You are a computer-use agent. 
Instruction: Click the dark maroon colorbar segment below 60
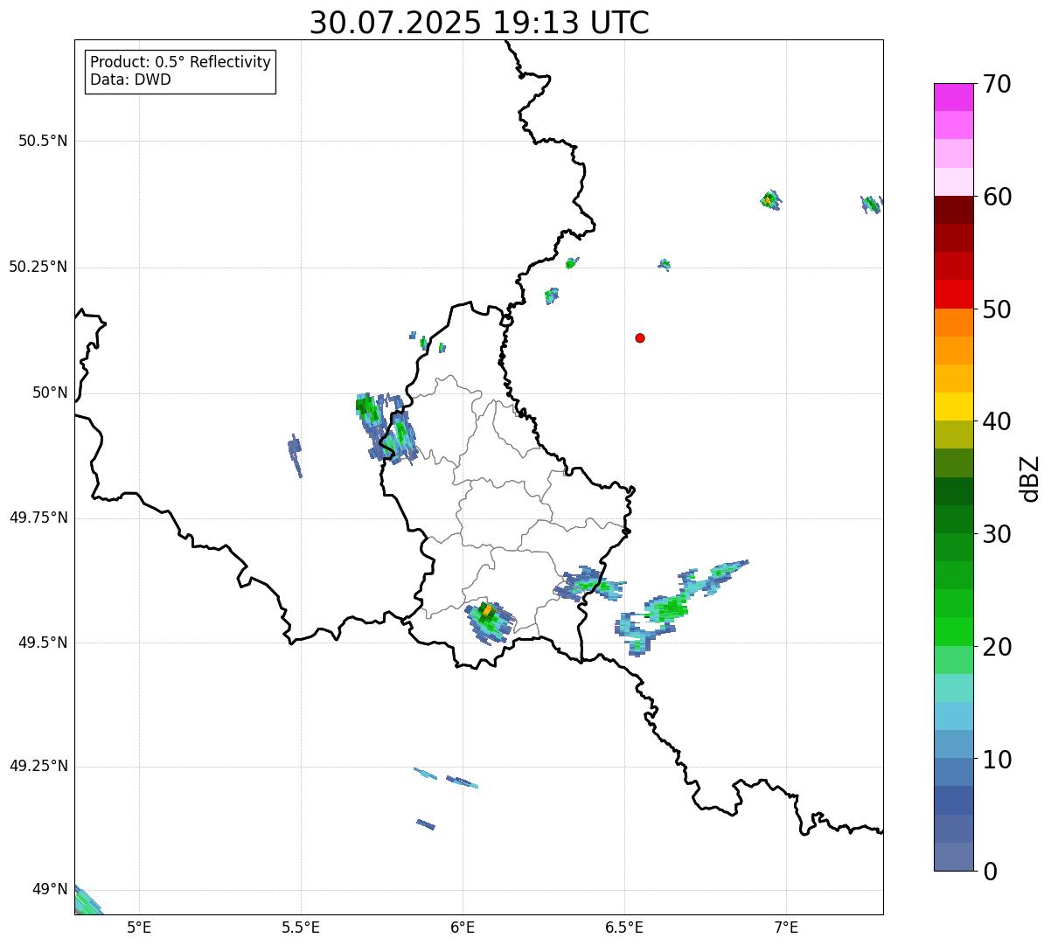[x=953, y=210]
